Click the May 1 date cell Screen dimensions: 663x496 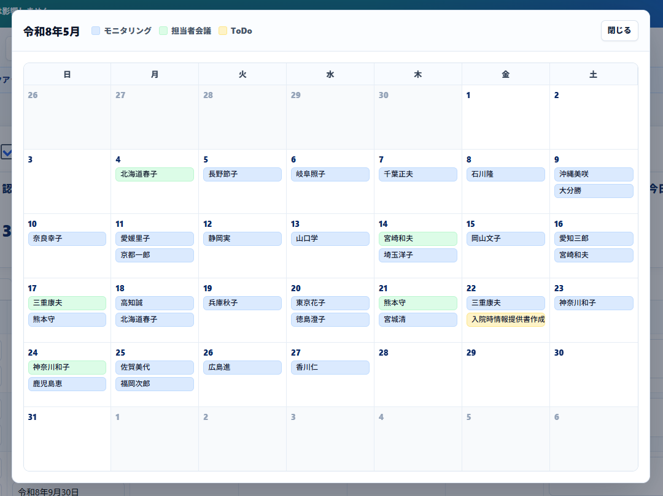coord(506,117)
